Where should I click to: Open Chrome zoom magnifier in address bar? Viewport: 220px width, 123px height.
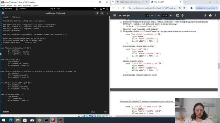pos(180,8)
